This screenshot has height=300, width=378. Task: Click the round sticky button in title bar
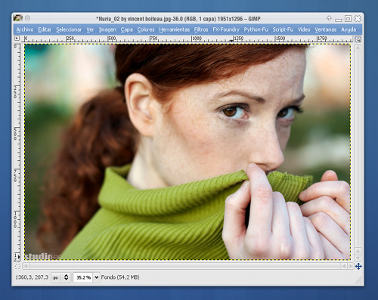tap(28, 18)
